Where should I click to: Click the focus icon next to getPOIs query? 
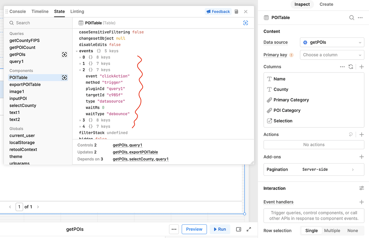[65, 54]
